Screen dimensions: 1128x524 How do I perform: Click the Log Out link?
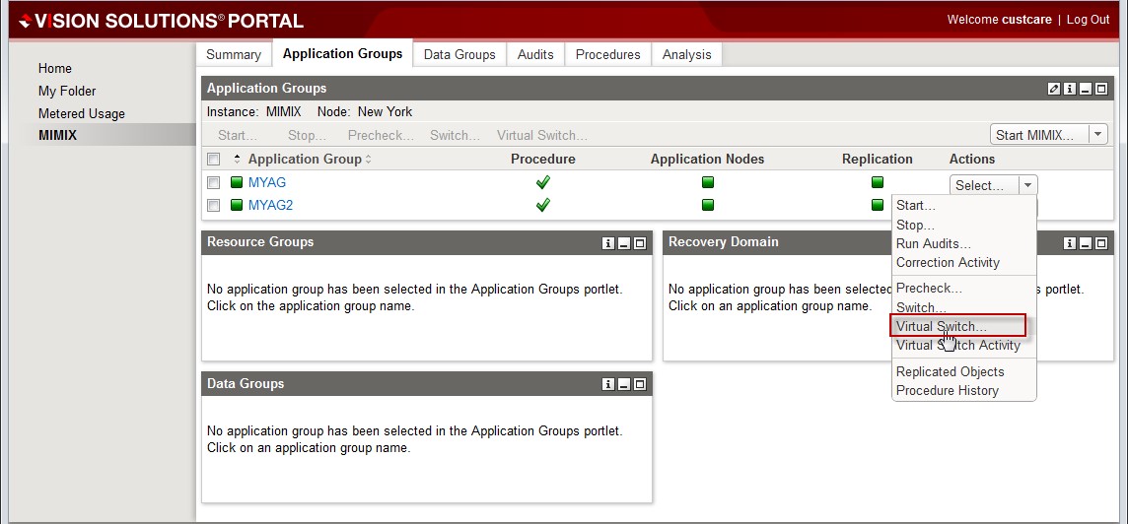(1088, 20)
